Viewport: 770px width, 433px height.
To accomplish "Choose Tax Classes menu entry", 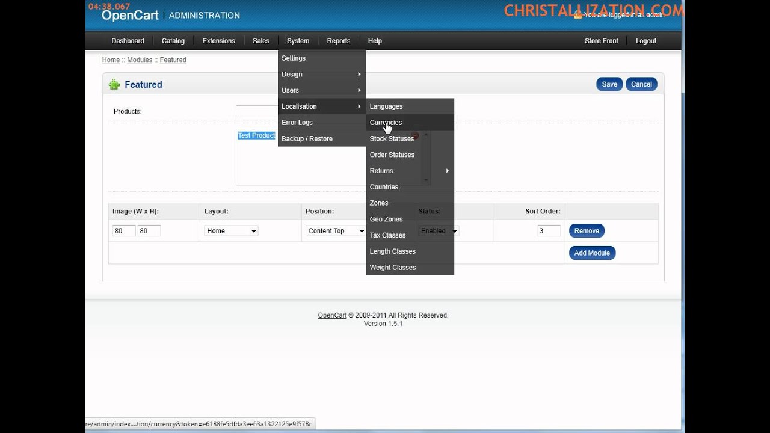I will click(x=410, y=235).
